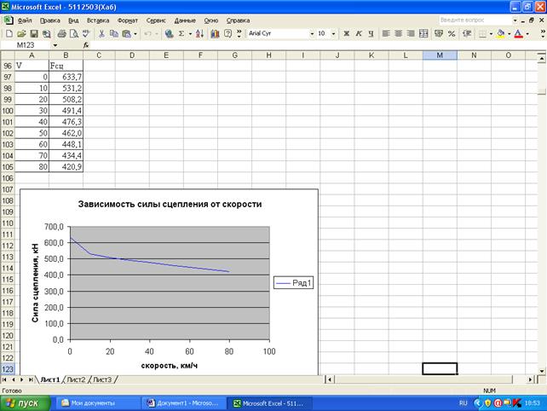This screenshot has height=411, width=547.
Task: Click the Cut scissors icon
Action: click(101, 34)
